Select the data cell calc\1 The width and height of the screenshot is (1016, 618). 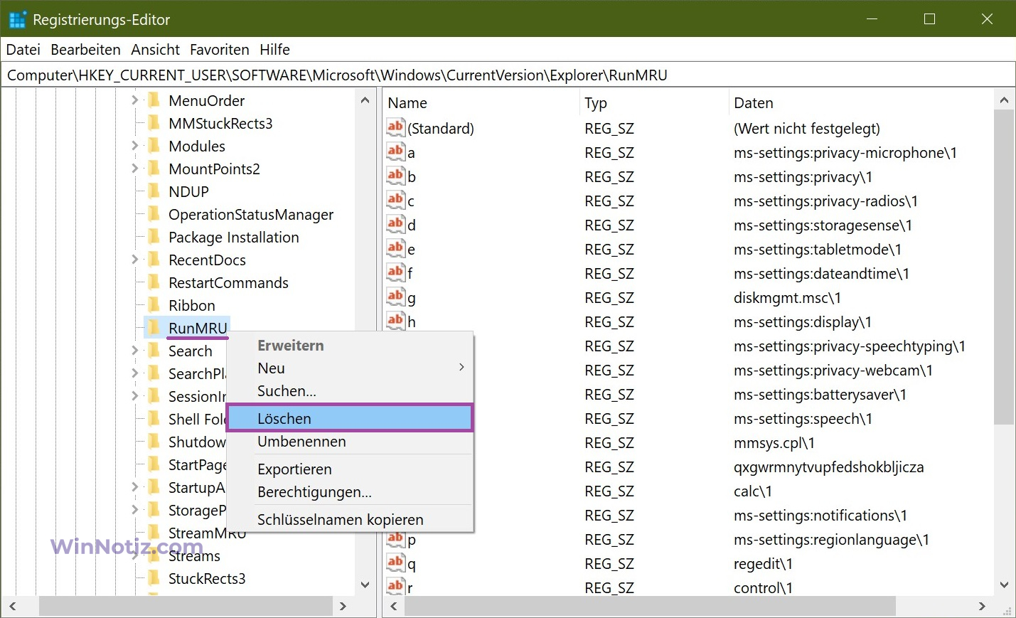point(752,491)
